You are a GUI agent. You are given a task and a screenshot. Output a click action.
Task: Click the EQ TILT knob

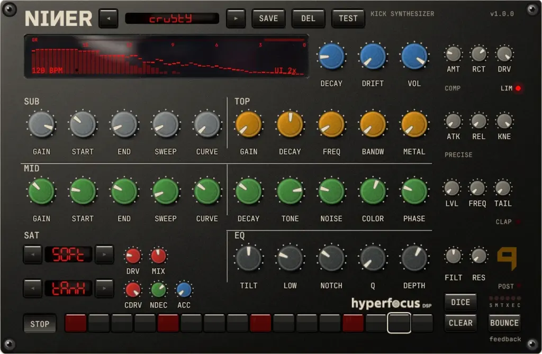point(249,259)
